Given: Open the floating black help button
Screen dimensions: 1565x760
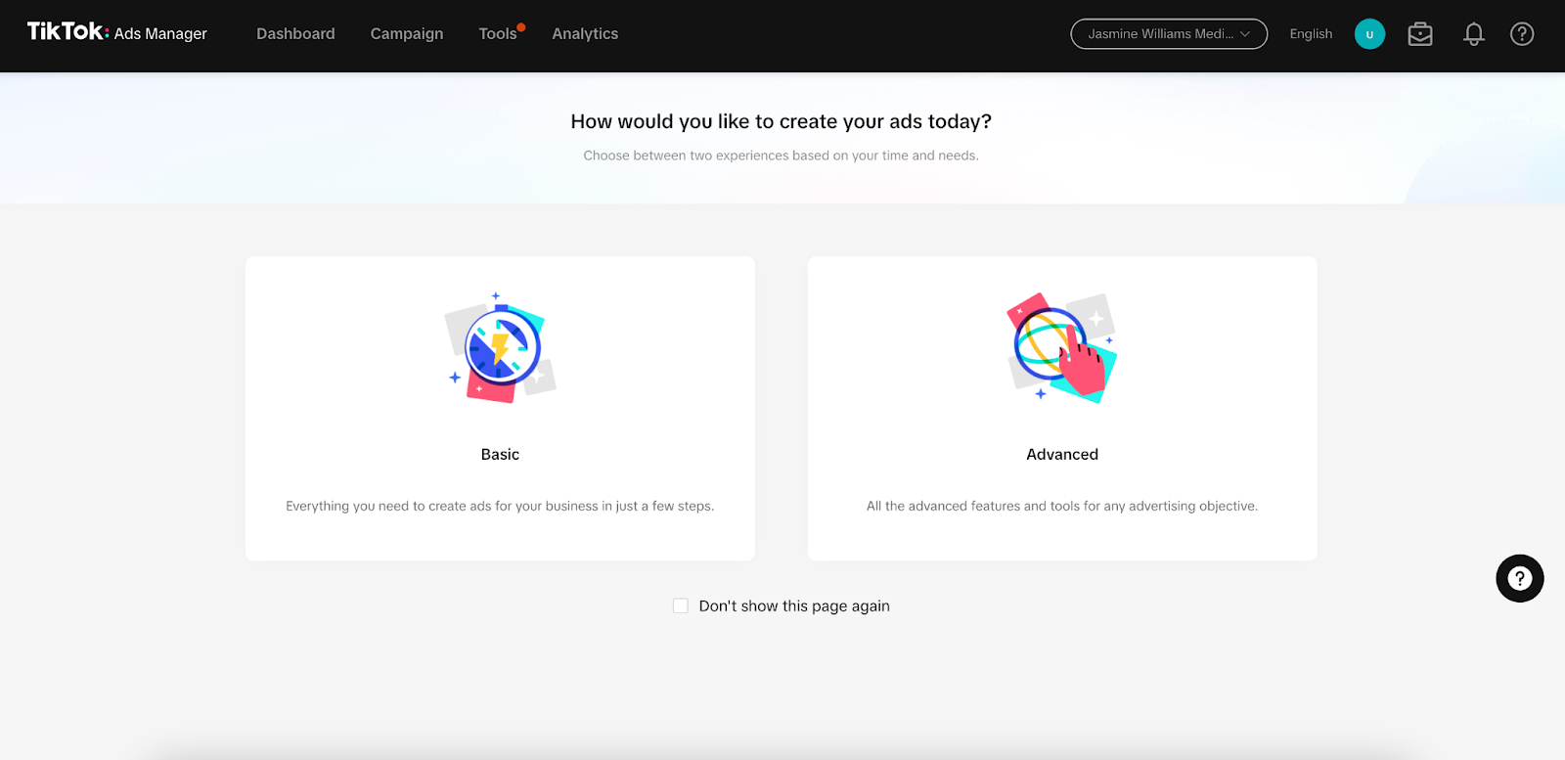Looking at the screenshot, I should click(1520, 578).
